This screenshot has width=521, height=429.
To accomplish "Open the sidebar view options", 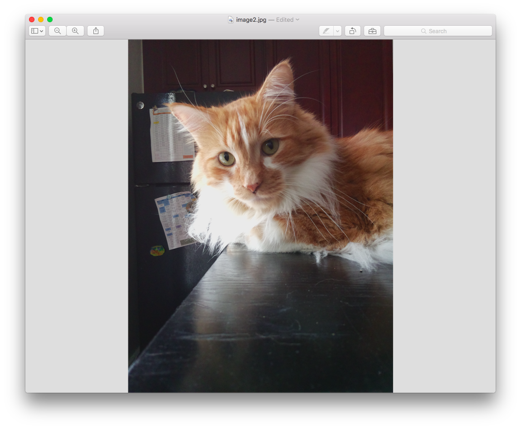I will (x=34, y=30).
